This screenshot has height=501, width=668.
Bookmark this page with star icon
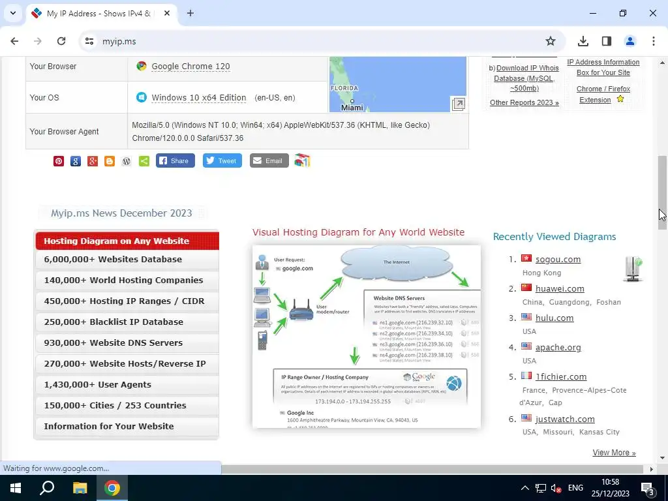click(551, 41)
